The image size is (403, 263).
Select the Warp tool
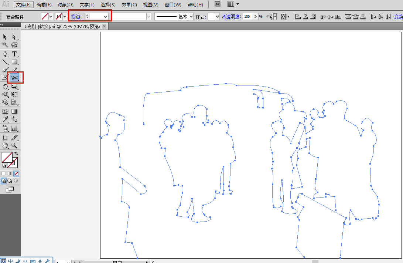coord(5,94)
